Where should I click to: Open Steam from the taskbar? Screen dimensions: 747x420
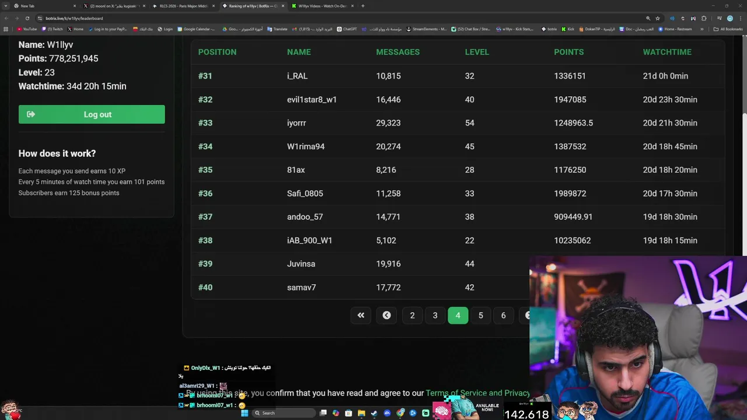coord(374,413)
